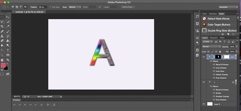Viewport: 241px width, 111px height.
Task: Select the Move tool
Action: coord(8,17)
